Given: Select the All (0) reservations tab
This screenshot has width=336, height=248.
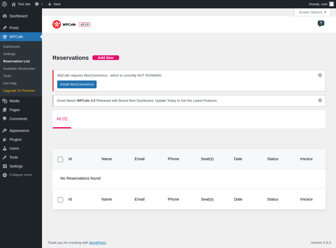Looking at the screenshot, I should [x=62, y=119].
